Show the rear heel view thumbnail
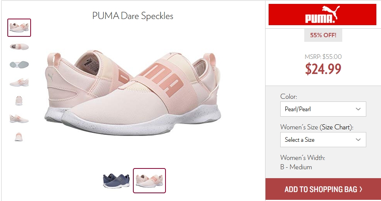 point(19,137)
